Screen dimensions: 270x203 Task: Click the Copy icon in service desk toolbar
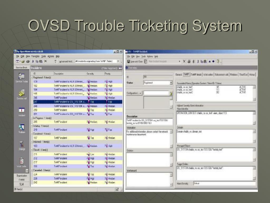[x=37, y=61]
